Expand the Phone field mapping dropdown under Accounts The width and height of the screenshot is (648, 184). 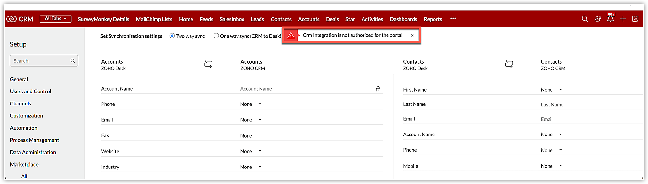[x=251, y=104]
